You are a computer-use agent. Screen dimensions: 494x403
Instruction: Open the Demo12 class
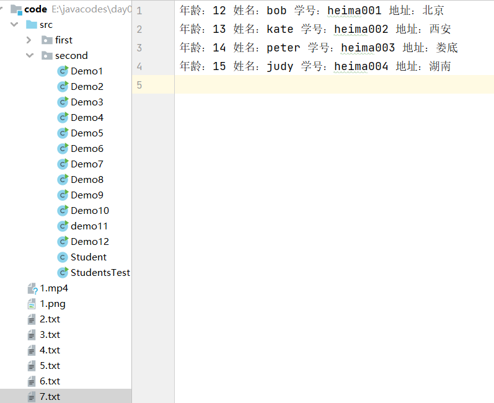(90, 241)
